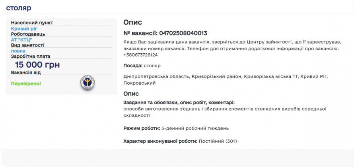Click the phone number +380673726124
354x167 pixels.
coord(140,54)
